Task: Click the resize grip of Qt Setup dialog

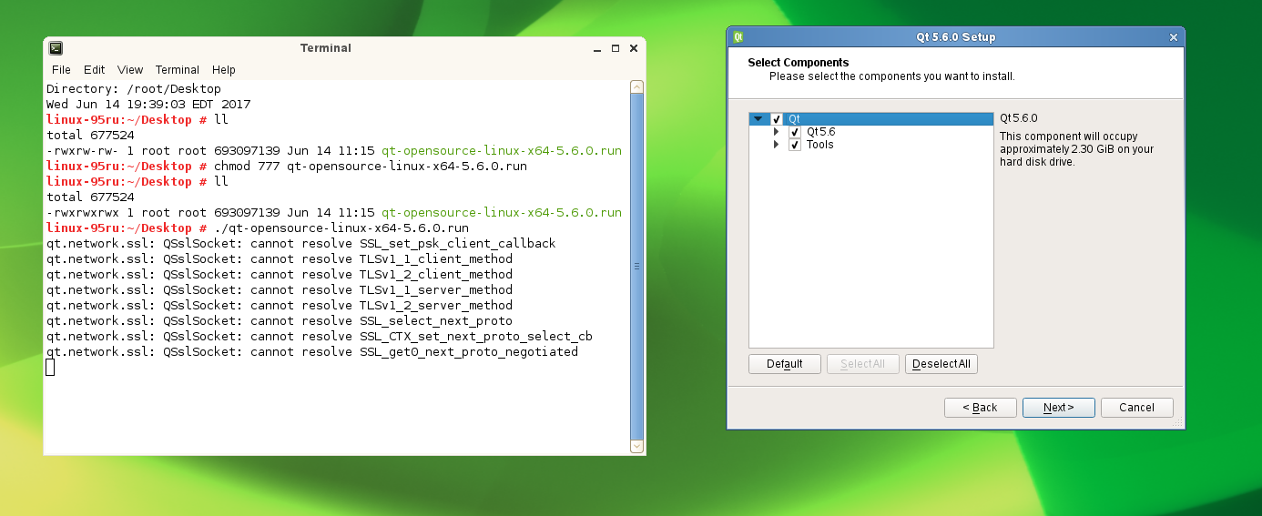Action: (1178, 422)
